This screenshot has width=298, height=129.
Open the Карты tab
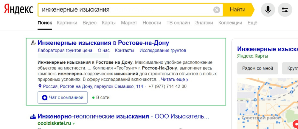109,23
